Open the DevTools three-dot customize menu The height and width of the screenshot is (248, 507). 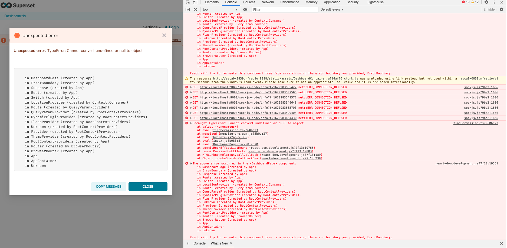494,2
